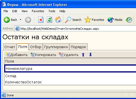
Task: Open the Favorites star toolbar button
Action: 94,20
